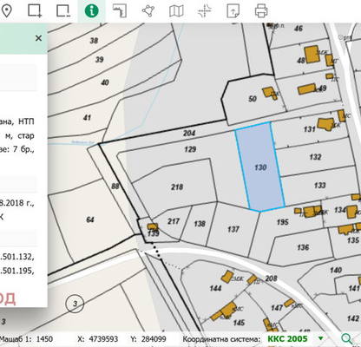Click the export sheet icon
Image resolution: width=361 pixels, height=347 pixels.
click(x=233, y=11)
